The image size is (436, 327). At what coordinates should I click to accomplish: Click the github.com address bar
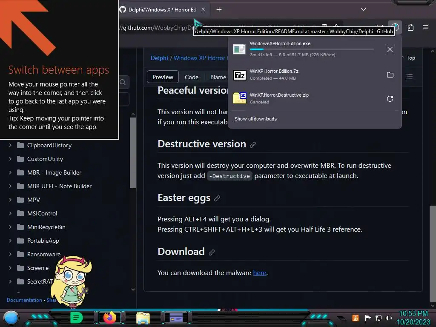tap(156, 28)
